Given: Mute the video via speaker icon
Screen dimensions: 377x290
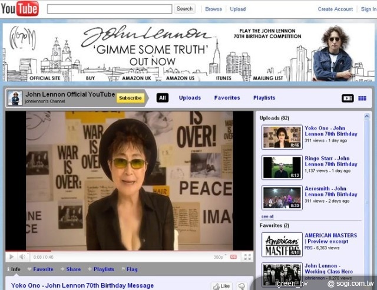Looking at the screenshot, I should pos(22,257).
